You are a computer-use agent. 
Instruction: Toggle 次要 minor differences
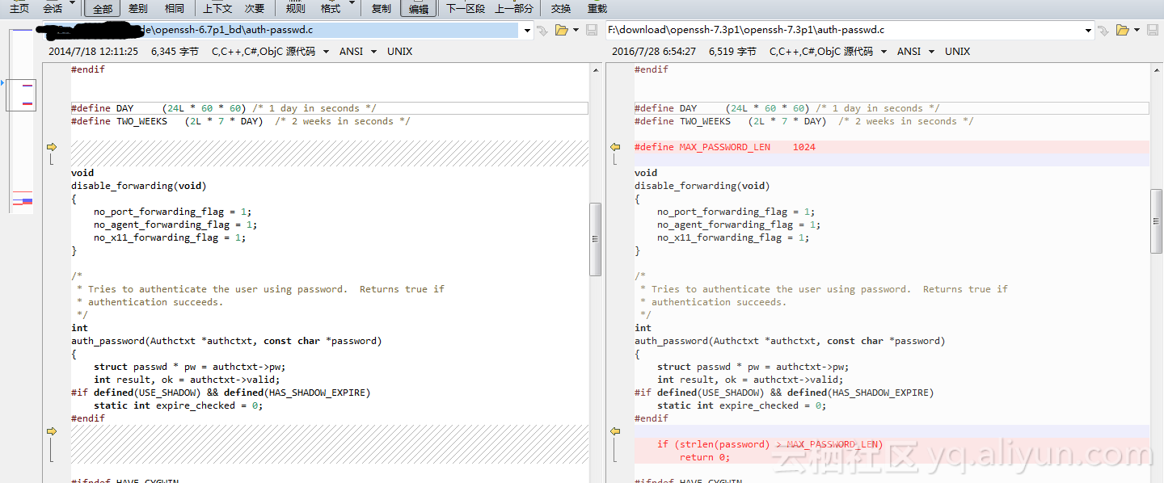(x=255, y=8)
